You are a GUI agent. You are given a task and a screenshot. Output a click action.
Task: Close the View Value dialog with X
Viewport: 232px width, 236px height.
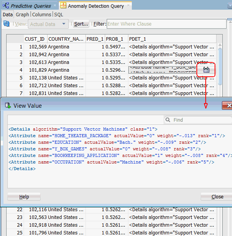click(227, 105)
